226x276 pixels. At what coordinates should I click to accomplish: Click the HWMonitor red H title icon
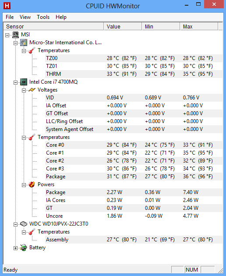pyautogui.click(x=7, y=6)
